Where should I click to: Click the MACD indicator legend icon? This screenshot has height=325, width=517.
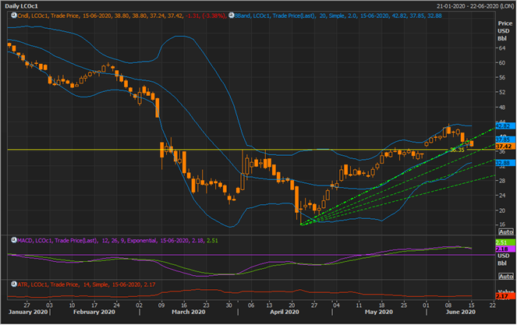[x=13, y=240]
